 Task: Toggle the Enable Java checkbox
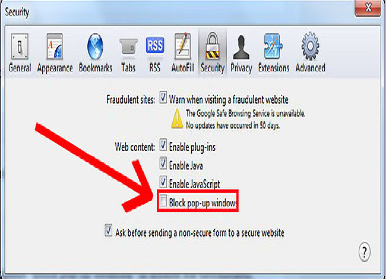tap(163, 164)
